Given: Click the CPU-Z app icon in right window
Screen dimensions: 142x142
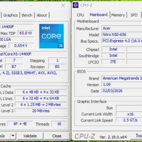Looking at the screenshot, I should click(x=76, y=5).
